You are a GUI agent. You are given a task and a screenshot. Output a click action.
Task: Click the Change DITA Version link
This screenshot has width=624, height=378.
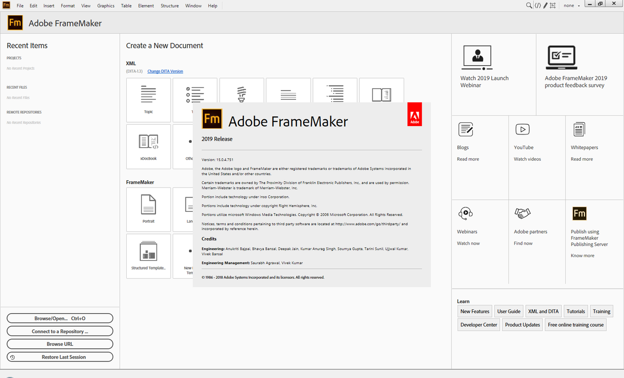165,71
